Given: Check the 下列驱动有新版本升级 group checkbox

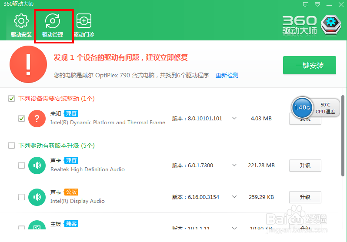Looking at the screenshot, I should [11, 146].
